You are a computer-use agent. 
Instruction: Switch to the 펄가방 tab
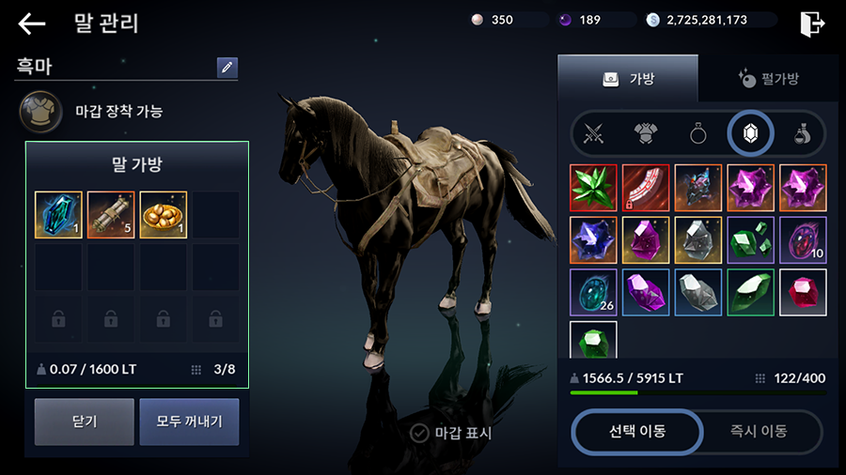[x=768, y=79]
